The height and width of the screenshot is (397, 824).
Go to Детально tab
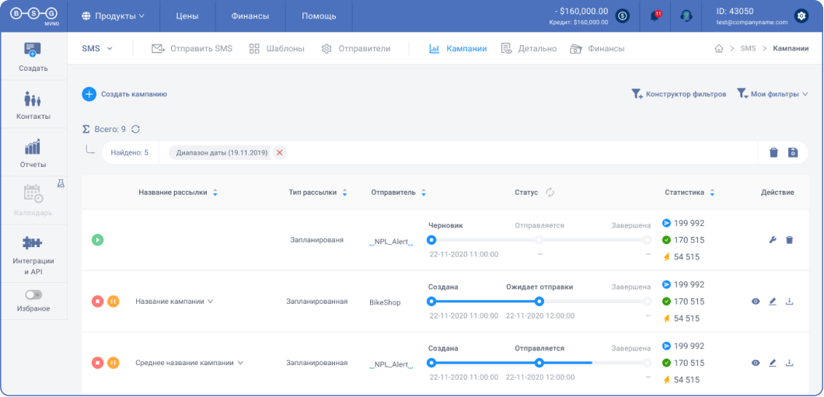click(x=529, y=48)
